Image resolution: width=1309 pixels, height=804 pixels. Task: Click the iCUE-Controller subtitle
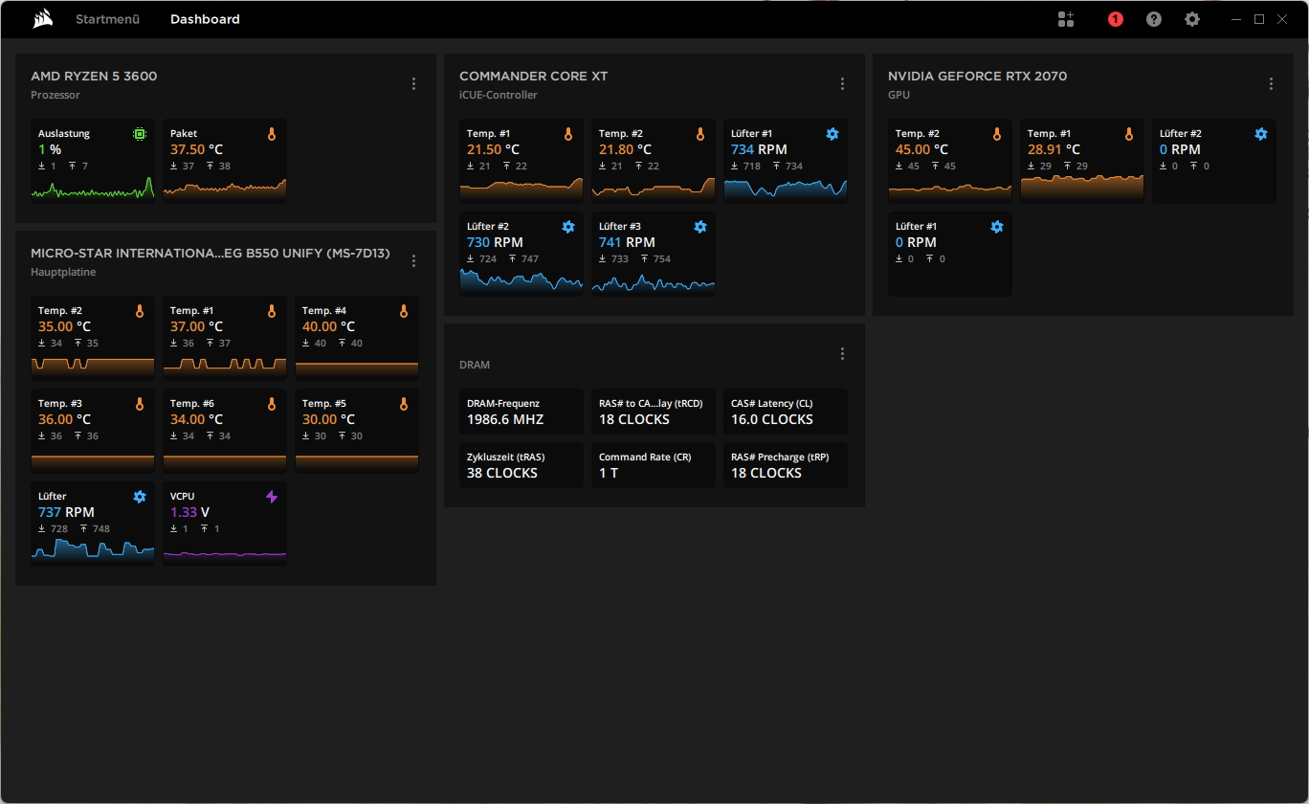[x=499, y=96]
